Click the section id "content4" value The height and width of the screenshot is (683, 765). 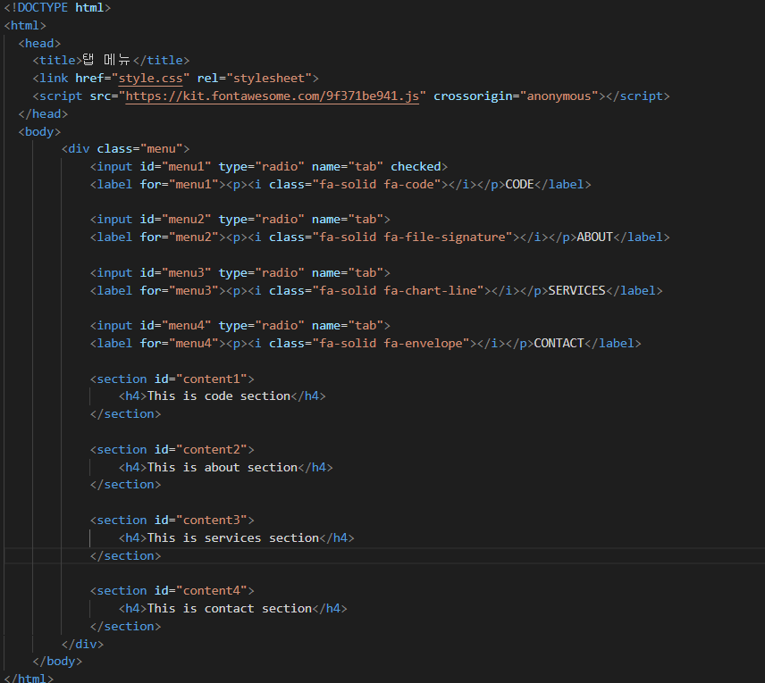[x=211, y=591]
